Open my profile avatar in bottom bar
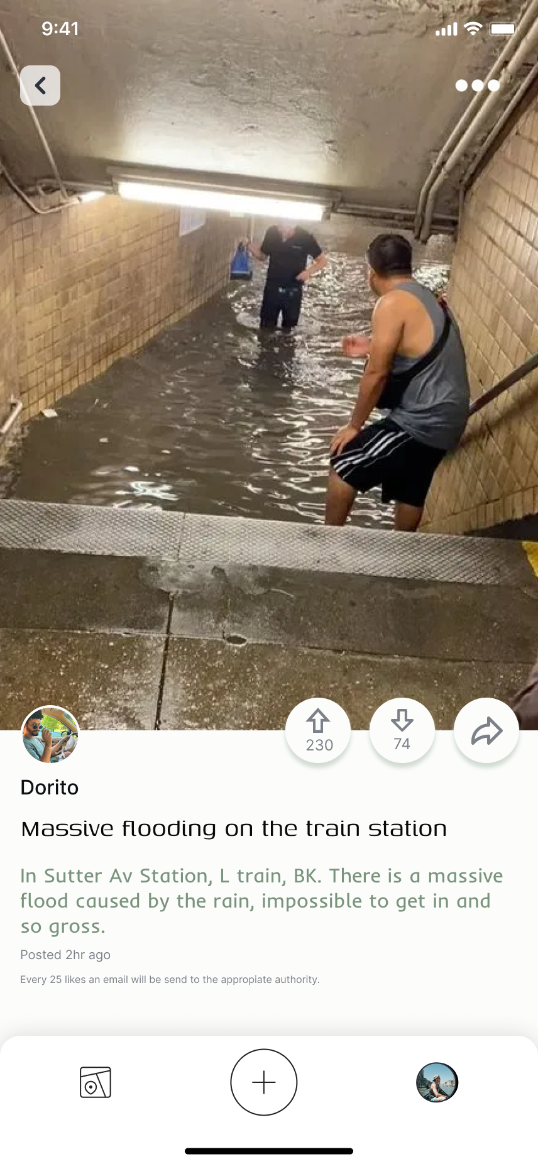 tap(437, 1082)
